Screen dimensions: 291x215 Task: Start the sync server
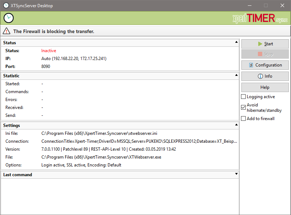[265, 44]
